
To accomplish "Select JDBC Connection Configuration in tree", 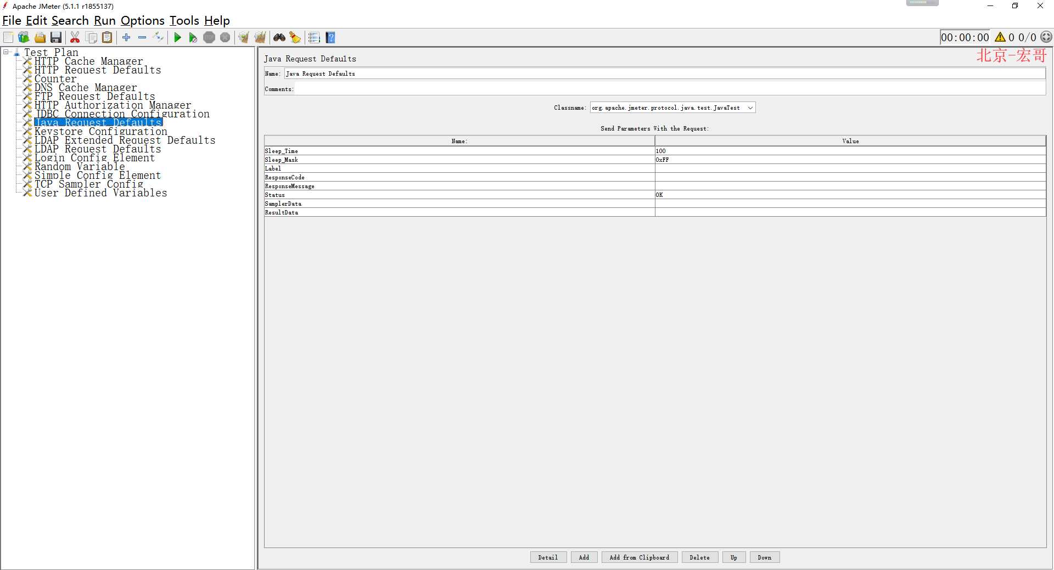I will coord(122,114).
